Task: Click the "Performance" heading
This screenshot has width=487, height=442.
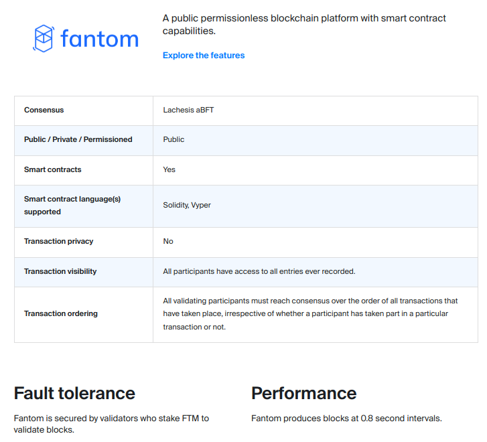Action: pyautogui.click(x=304, y=393)
